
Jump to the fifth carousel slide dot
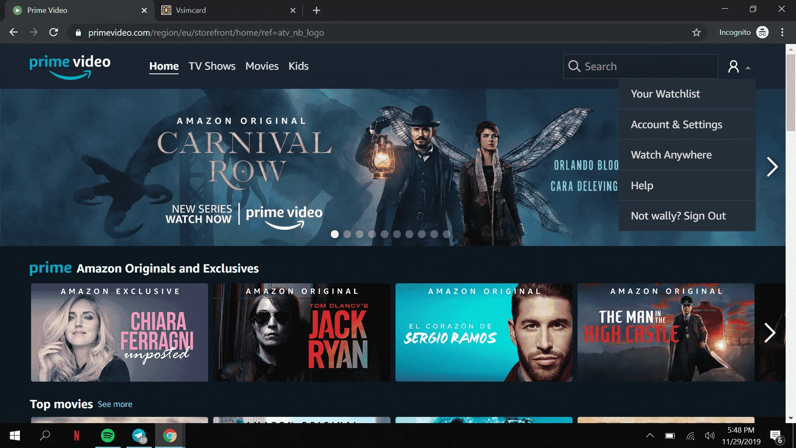click(384, 234)
